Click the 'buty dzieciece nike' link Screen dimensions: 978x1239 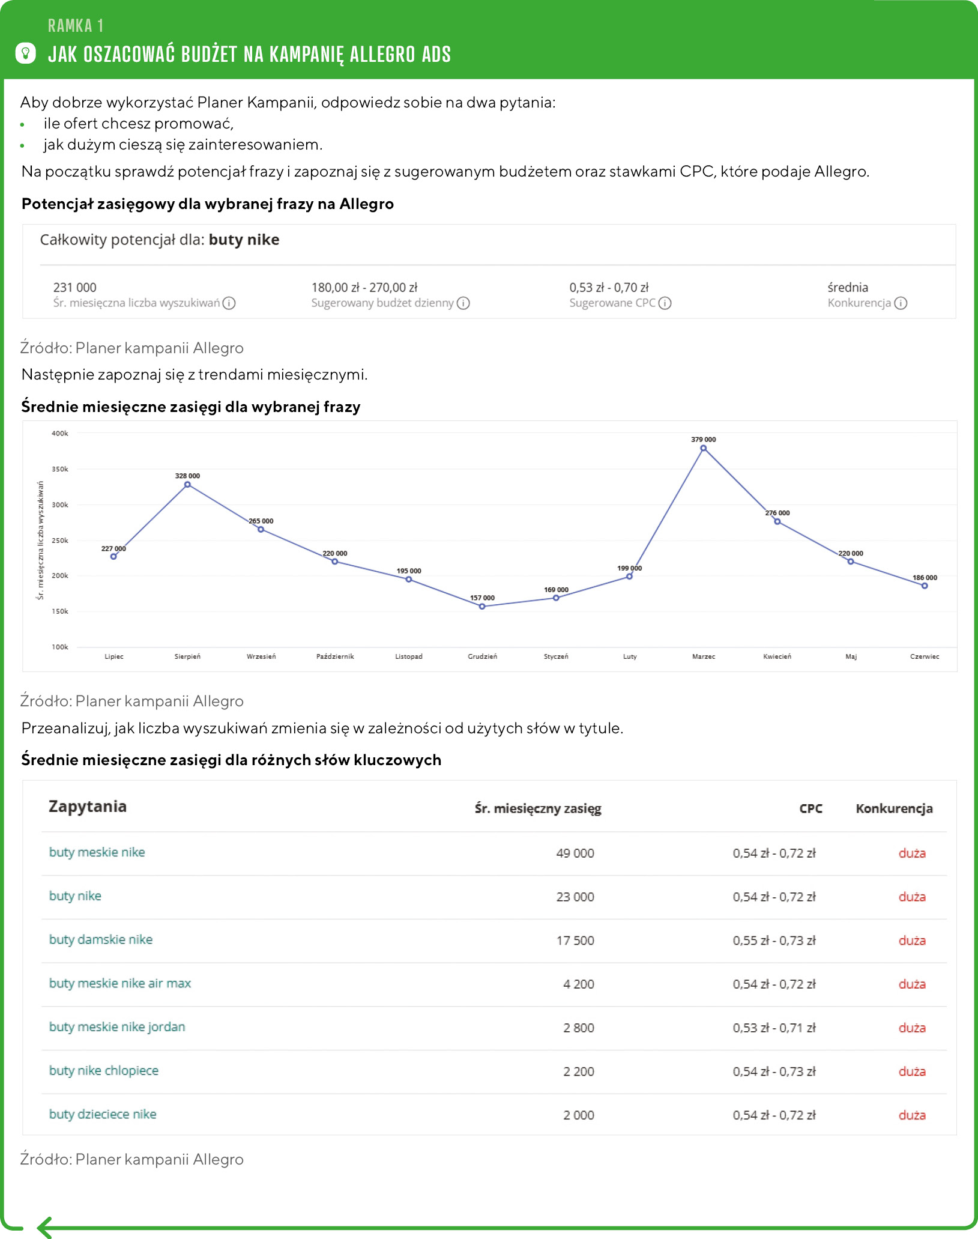point(103,1115)
